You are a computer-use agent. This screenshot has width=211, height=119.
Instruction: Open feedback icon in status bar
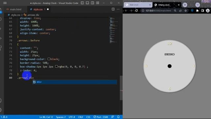(x=112, y=117)
